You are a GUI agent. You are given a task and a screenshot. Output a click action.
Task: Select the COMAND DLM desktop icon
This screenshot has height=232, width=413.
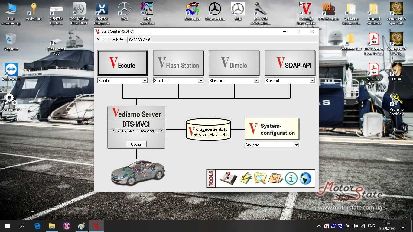79,14
